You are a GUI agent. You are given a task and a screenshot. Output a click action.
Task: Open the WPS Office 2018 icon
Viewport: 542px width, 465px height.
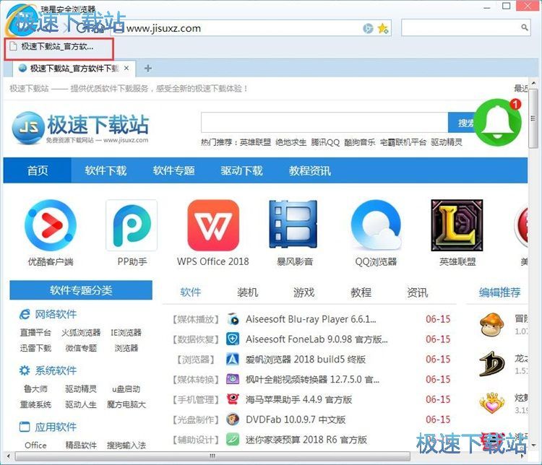pos(213,225)
